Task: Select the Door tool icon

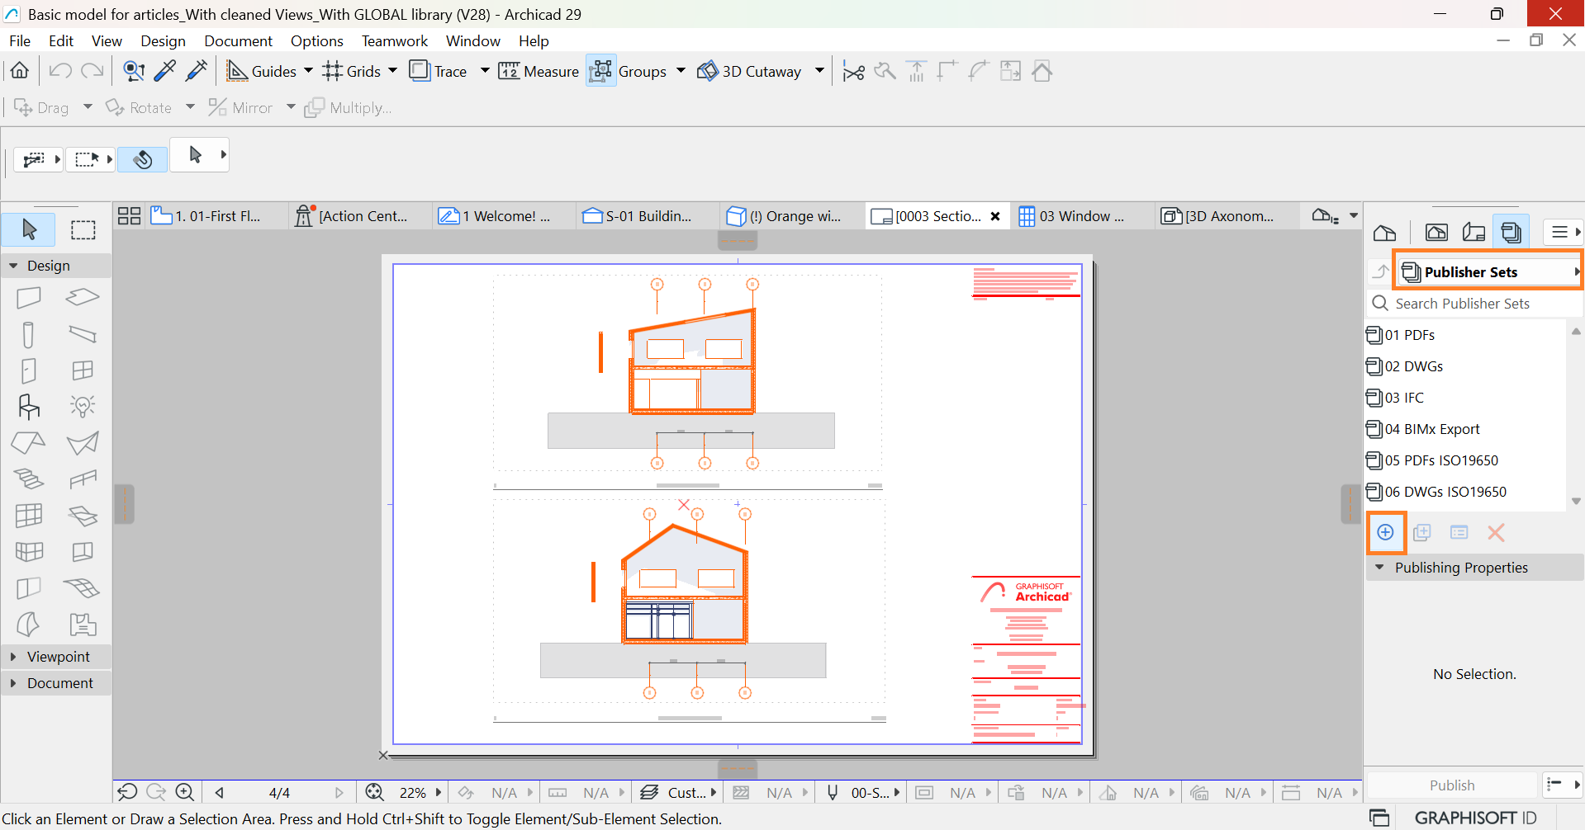Action: (29, 370)
